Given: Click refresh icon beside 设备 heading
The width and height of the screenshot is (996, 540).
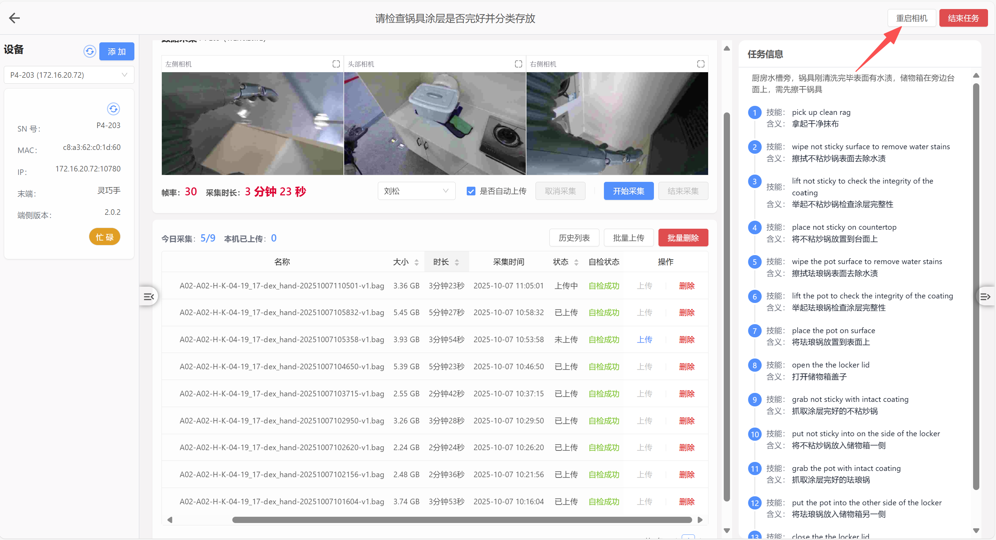Looking at the screenshot, I should point(90,51).
